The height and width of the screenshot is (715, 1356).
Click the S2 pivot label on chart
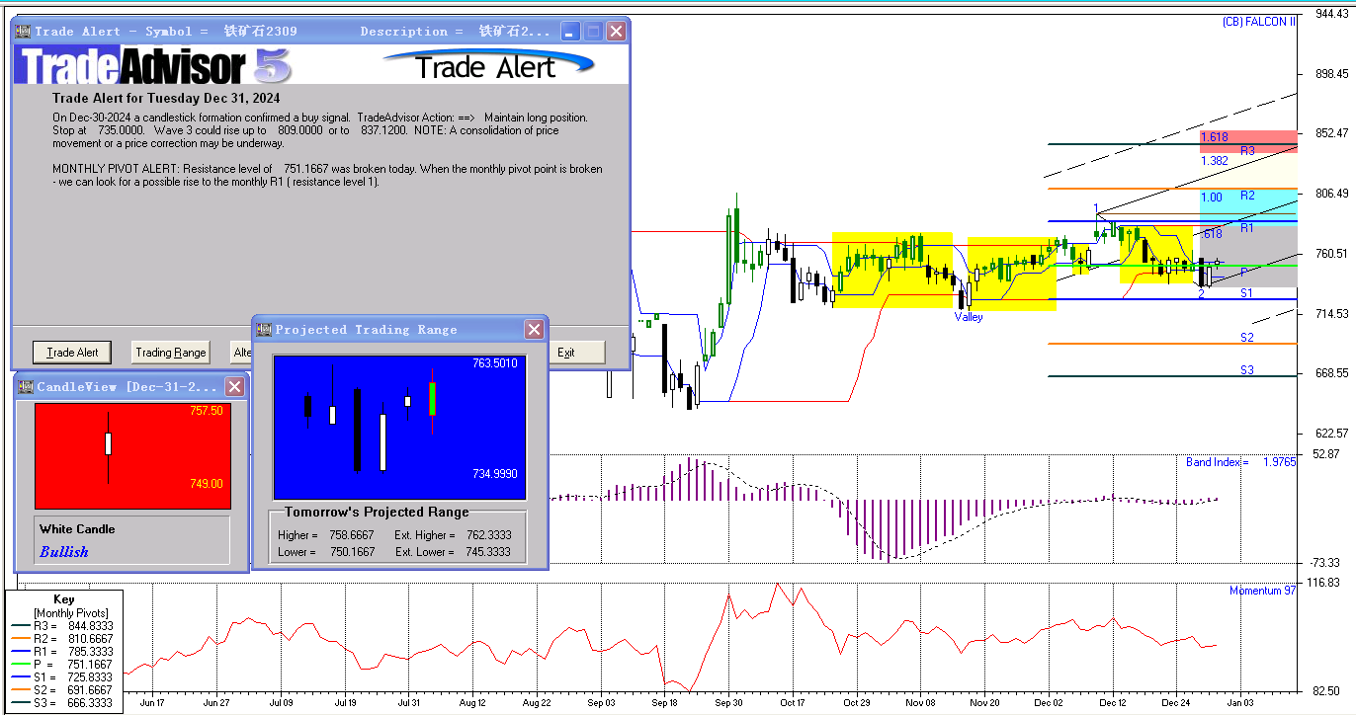1247,338
